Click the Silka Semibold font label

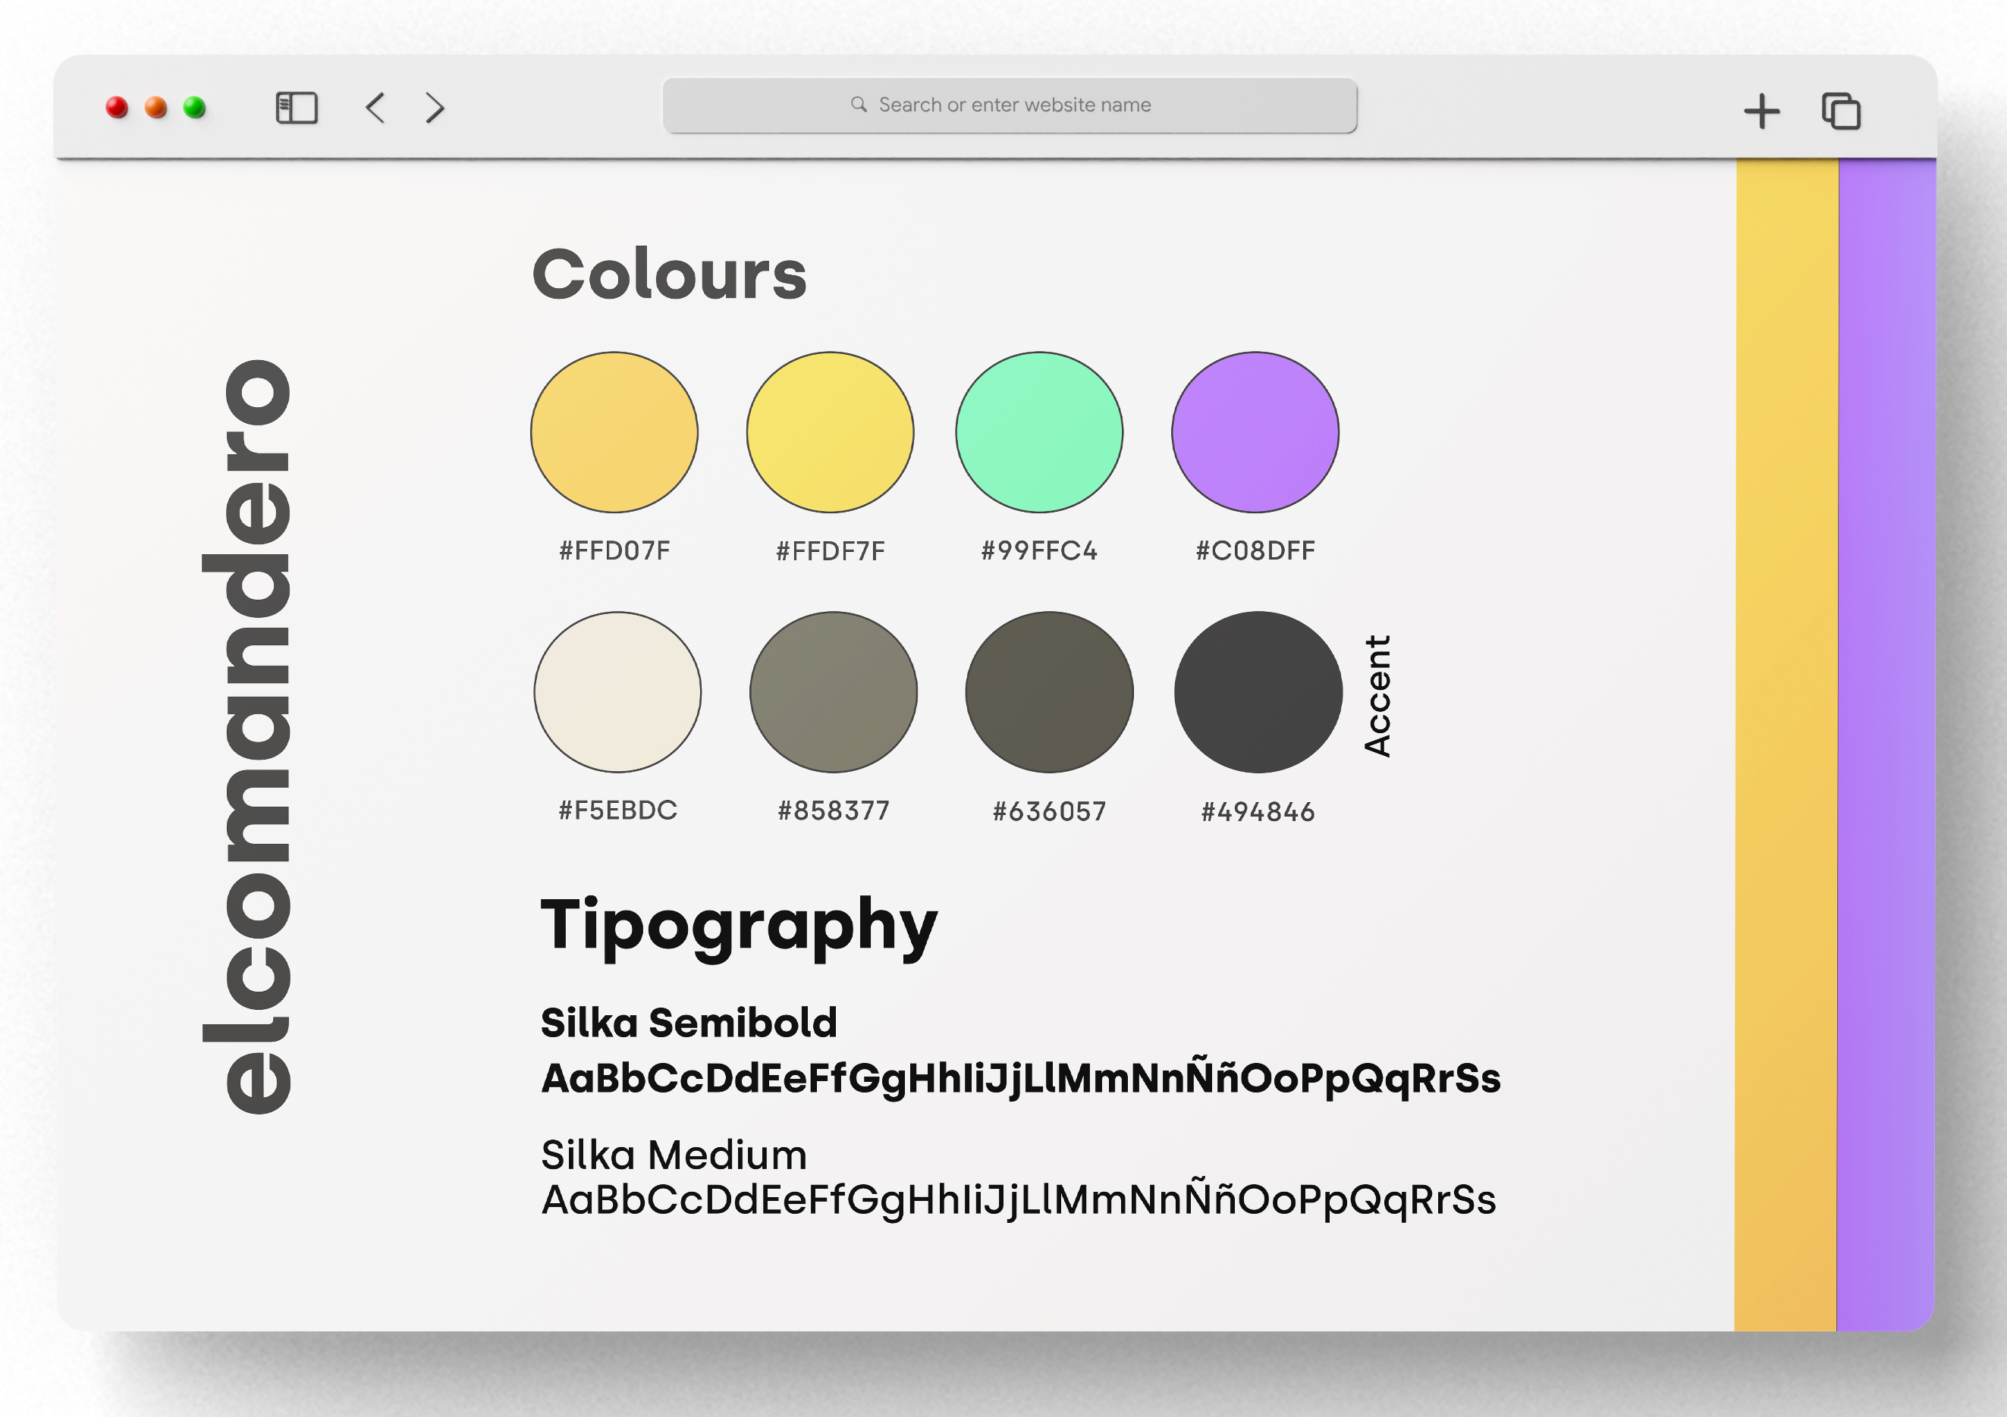pyautogui.click(x=689, y=1022)
